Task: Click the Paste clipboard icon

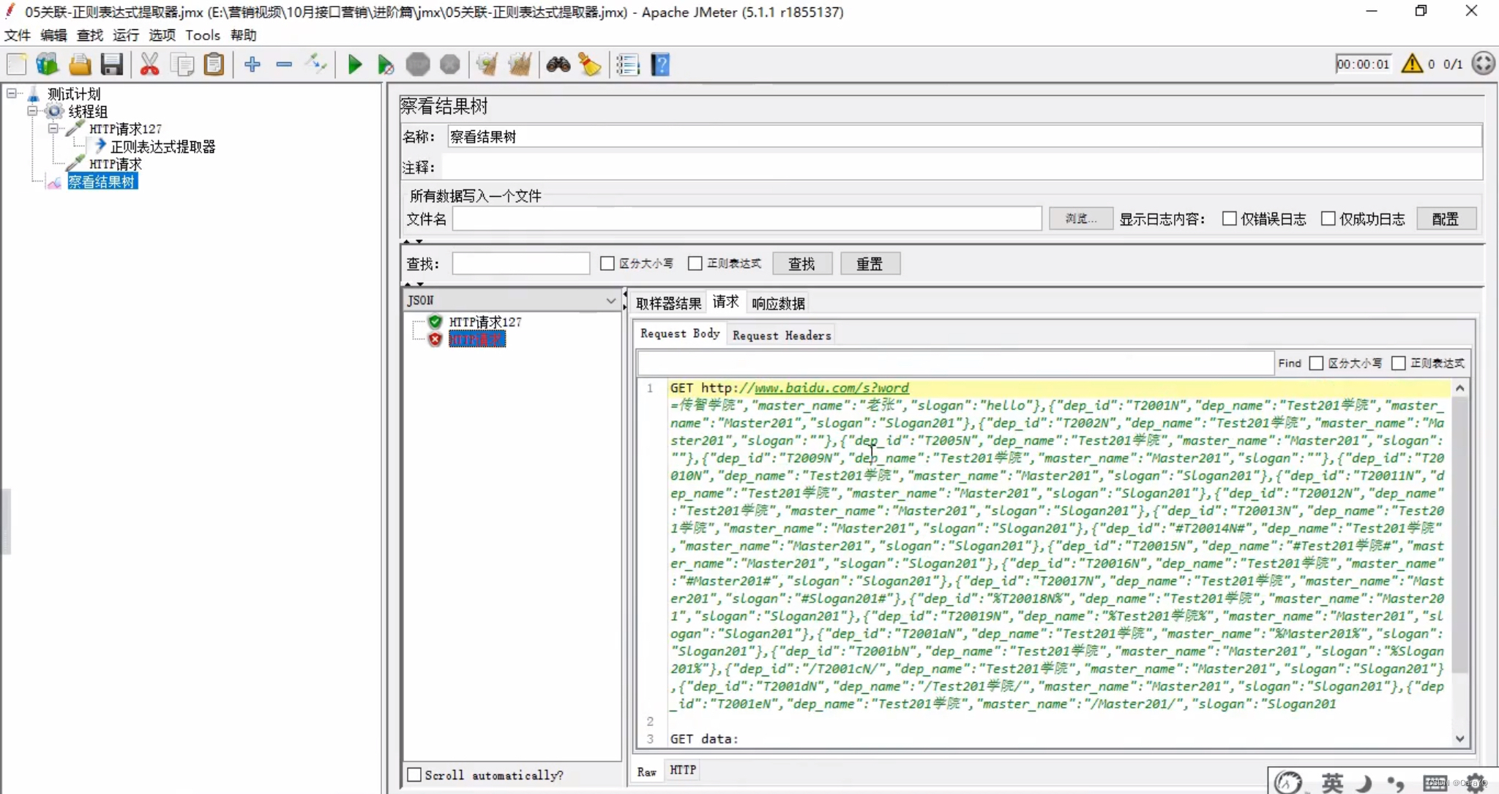Action: click(x=214, y=64)
